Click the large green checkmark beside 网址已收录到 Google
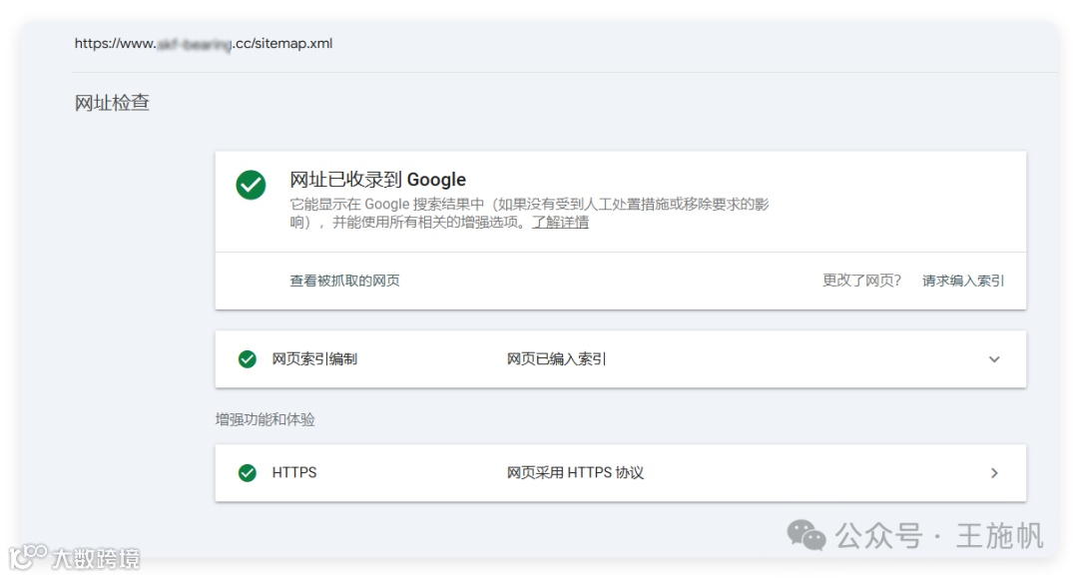The image size is (1078, 578). click(x=251, y=185)
